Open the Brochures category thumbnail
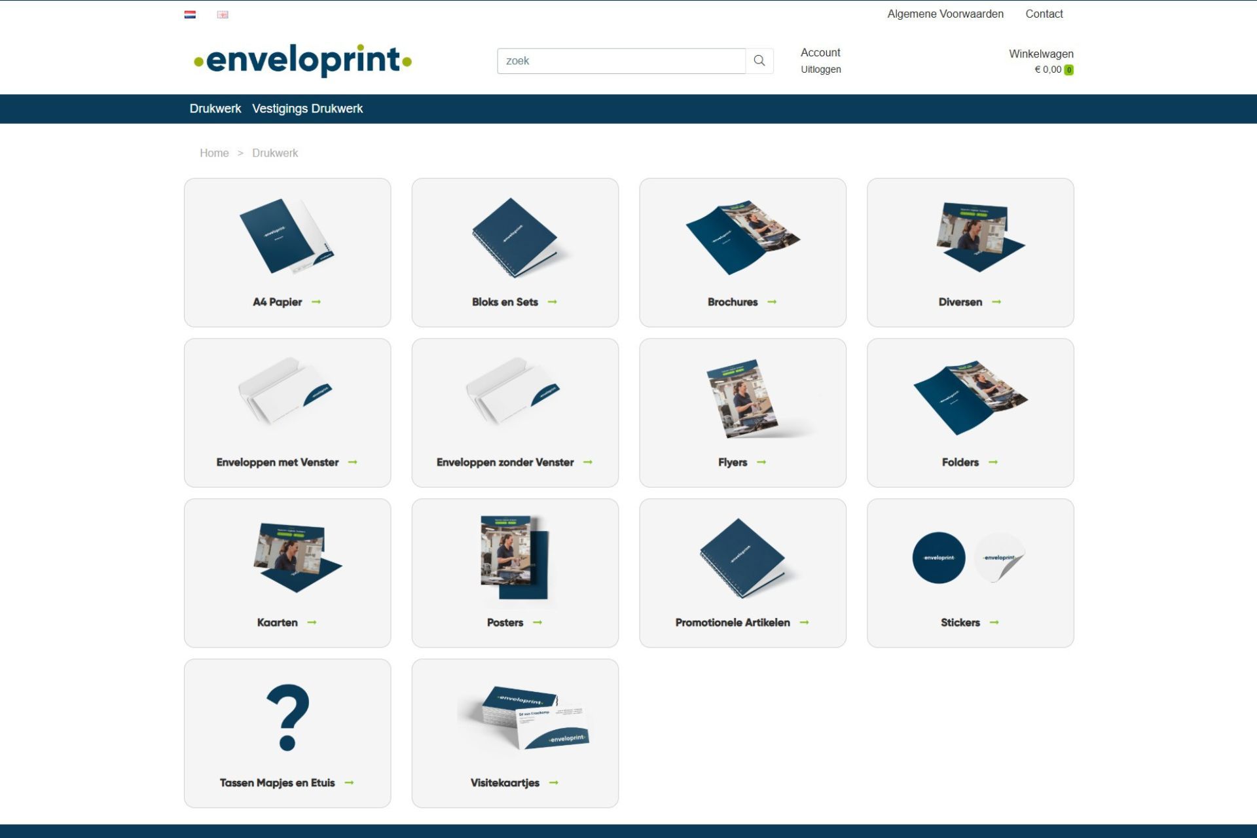 pos(742,237)
